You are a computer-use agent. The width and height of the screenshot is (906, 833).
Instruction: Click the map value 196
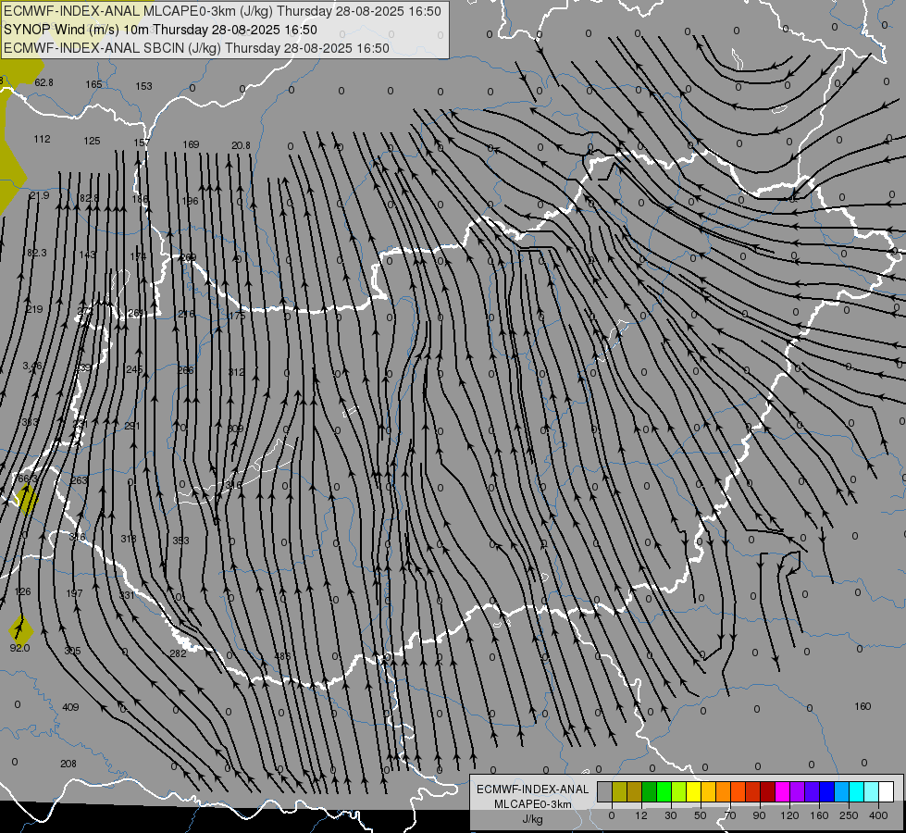tap(190, 201)
